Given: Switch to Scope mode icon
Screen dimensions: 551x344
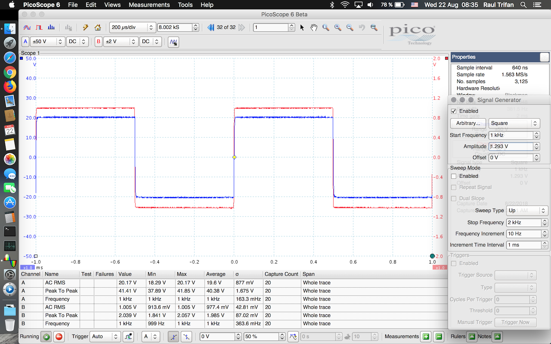Looking at the screenshot, I should 27,28.
